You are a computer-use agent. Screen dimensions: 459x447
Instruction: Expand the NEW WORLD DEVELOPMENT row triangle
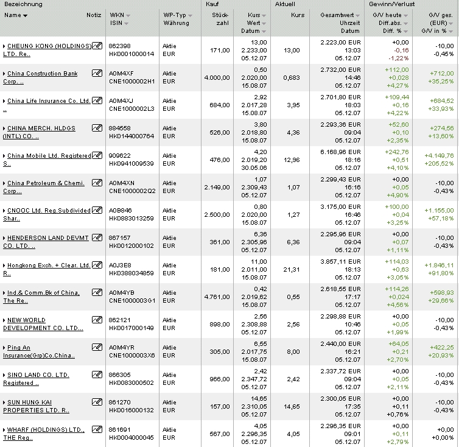tap(4, 320)
